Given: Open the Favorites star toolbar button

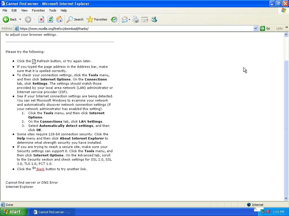Looking at the screenshot, I should pos(97,19).
